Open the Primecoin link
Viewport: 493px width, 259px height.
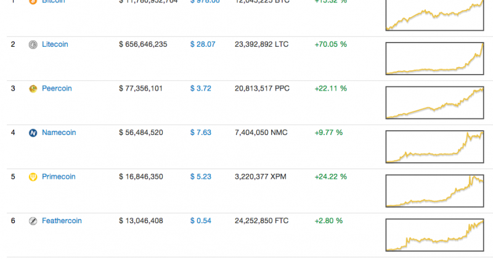coord(59,176)
